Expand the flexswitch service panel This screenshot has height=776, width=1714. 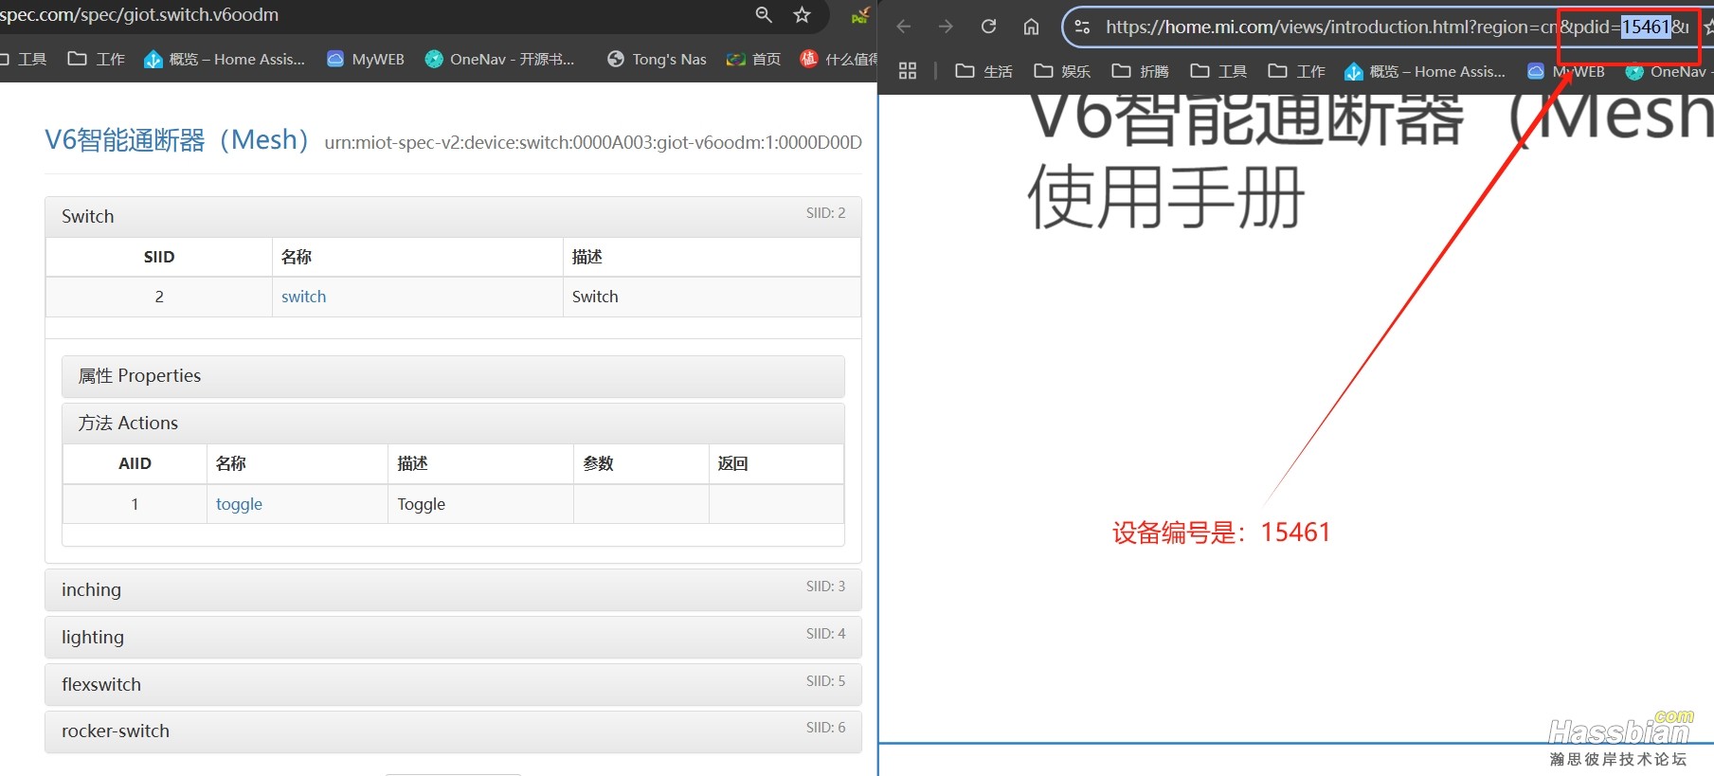pos(453,684)
